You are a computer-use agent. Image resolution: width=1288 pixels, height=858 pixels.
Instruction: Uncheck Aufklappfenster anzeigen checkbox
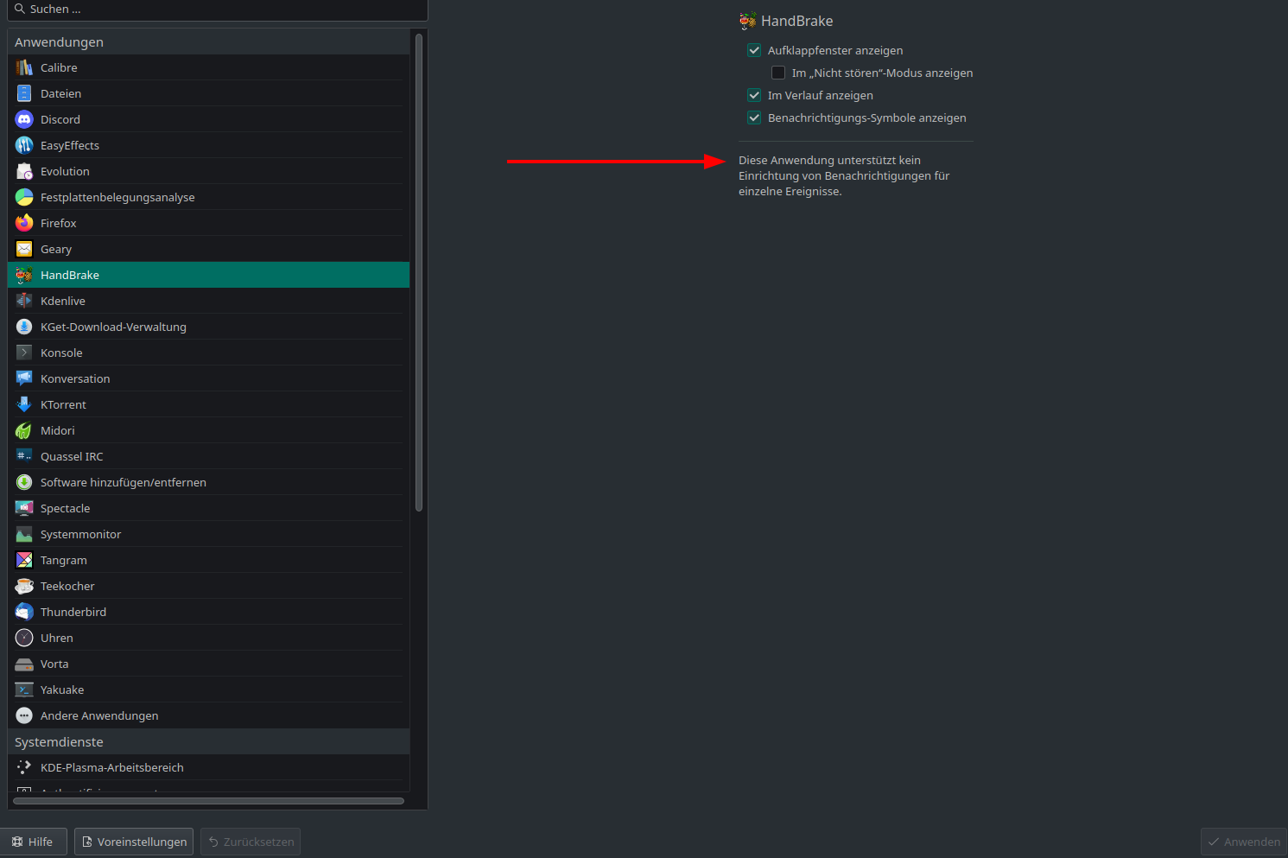754,50
